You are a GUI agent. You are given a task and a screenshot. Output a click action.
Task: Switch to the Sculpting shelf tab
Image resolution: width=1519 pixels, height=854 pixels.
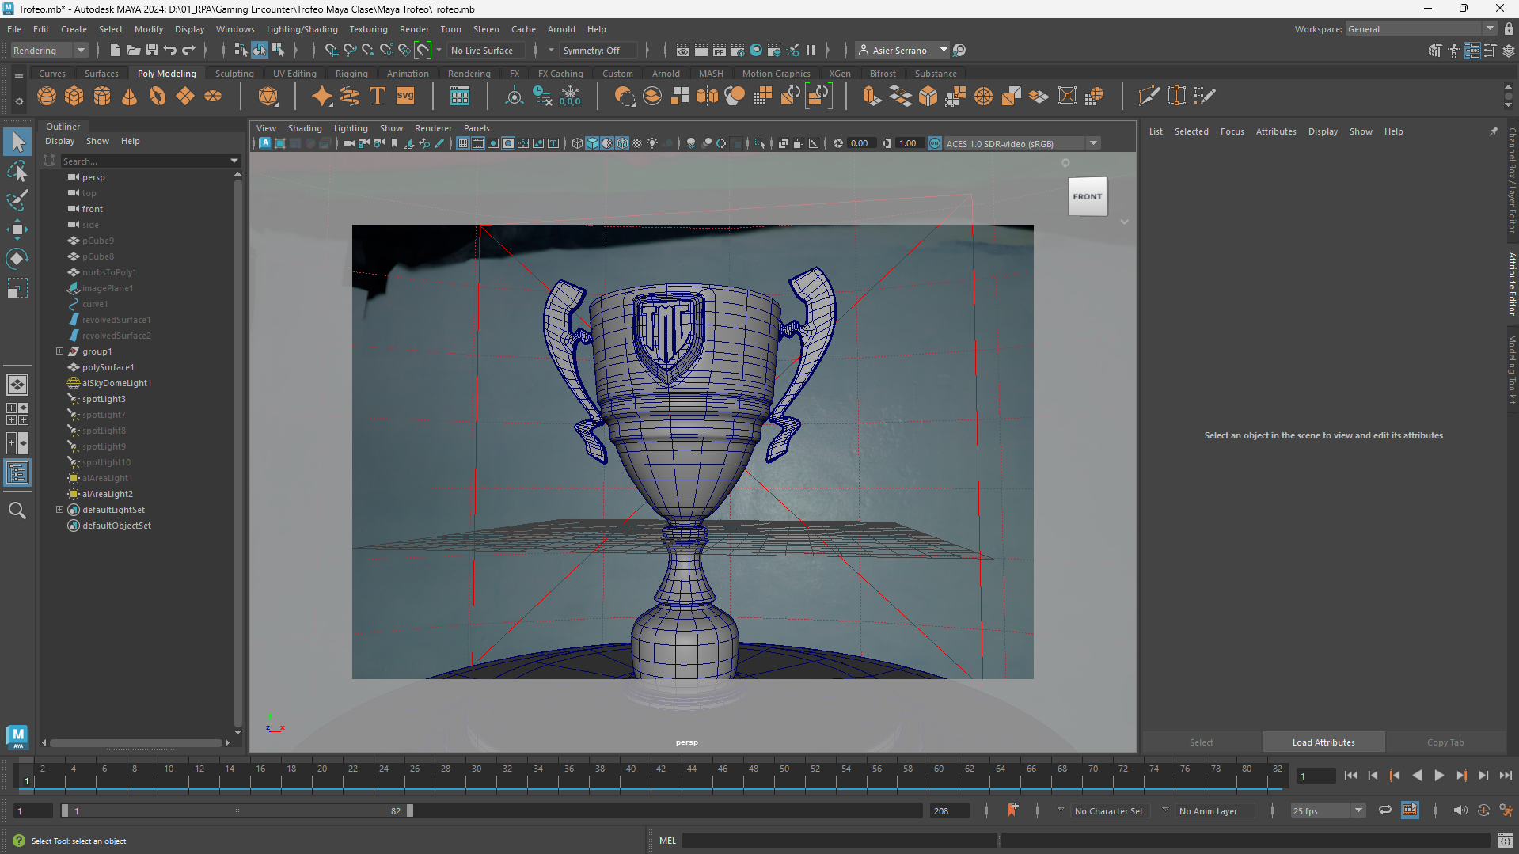234,74
